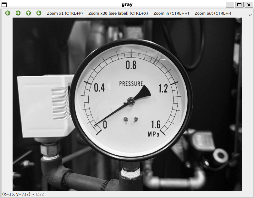Reset view with Zoom x1 button
This screenshot has width=254, height=198.
coord(65,13)
